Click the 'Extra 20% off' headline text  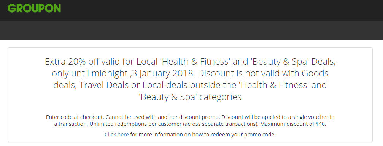coord(70,62)
